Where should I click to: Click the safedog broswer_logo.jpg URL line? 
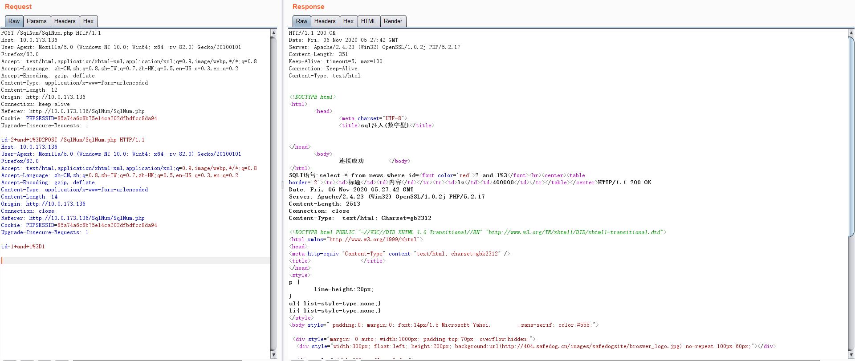tap(536, 346)
